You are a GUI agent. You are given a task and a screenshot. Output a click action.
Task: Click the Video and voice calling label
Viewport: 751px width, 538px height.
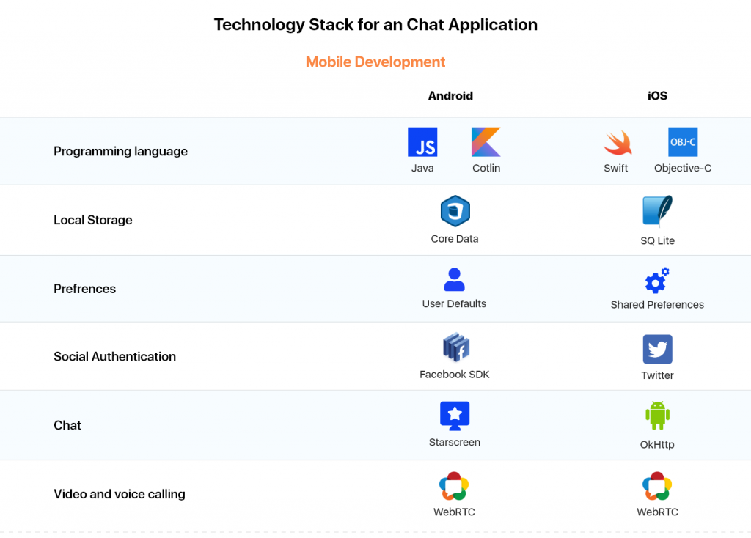(120, 494)
